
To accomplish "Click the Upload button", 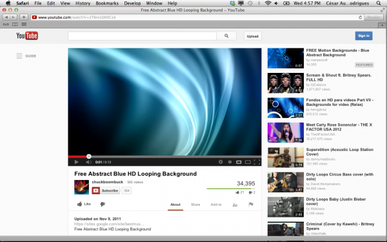I will pos(253,36).
